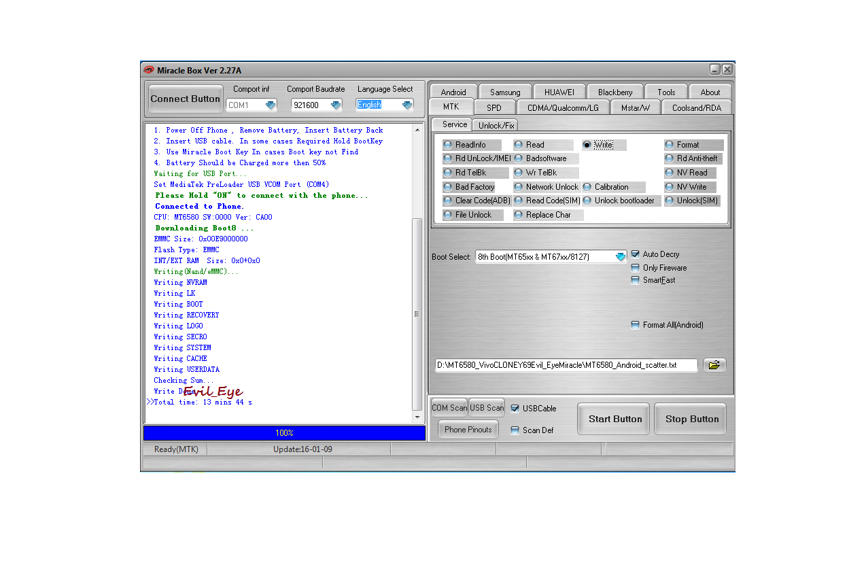Open the Tools tab

(666, 92)
